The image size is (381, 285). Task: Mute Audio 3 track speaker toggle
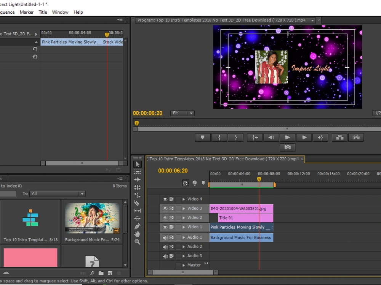coord(165,256)
